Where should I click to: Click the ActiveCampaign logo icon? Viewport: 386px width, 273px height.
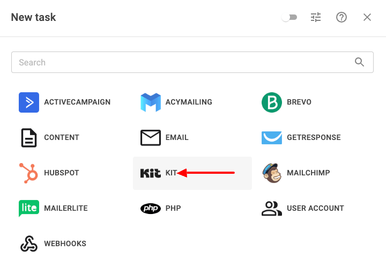(29, 102)
